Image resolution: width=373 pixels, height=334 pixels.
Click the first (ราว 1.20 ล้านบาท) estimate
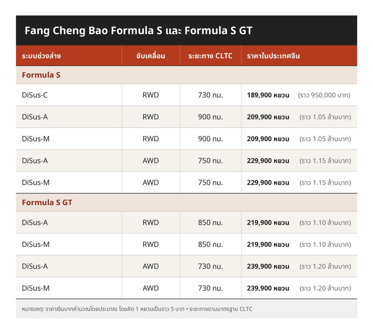coord(325,267)
